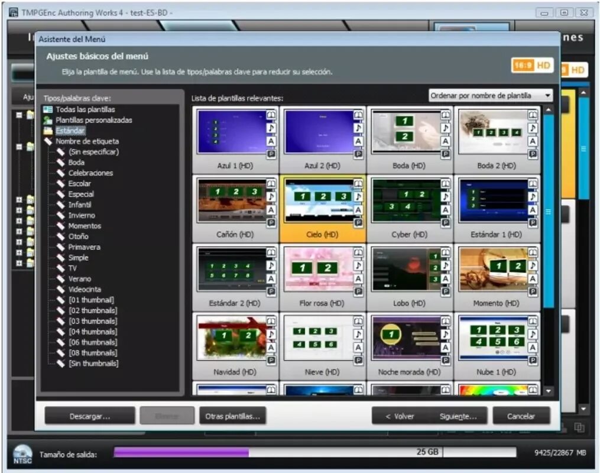Choose the Lobo (HD) template thumbnail
The width and height of the screenshot is (600, 473).
click(406, 270)
